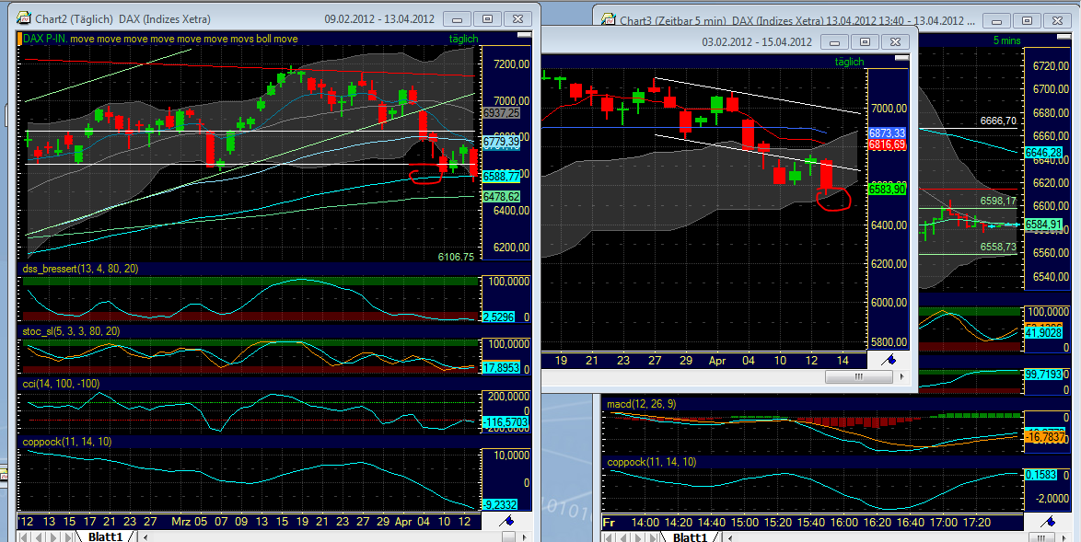Select the blue flag tool in Chart2's corner

(507, 520)
